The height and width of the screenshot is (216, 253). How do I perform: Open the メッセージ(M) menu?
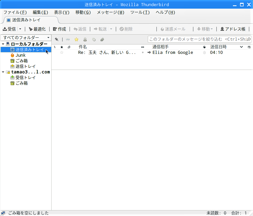pos(110,12)
